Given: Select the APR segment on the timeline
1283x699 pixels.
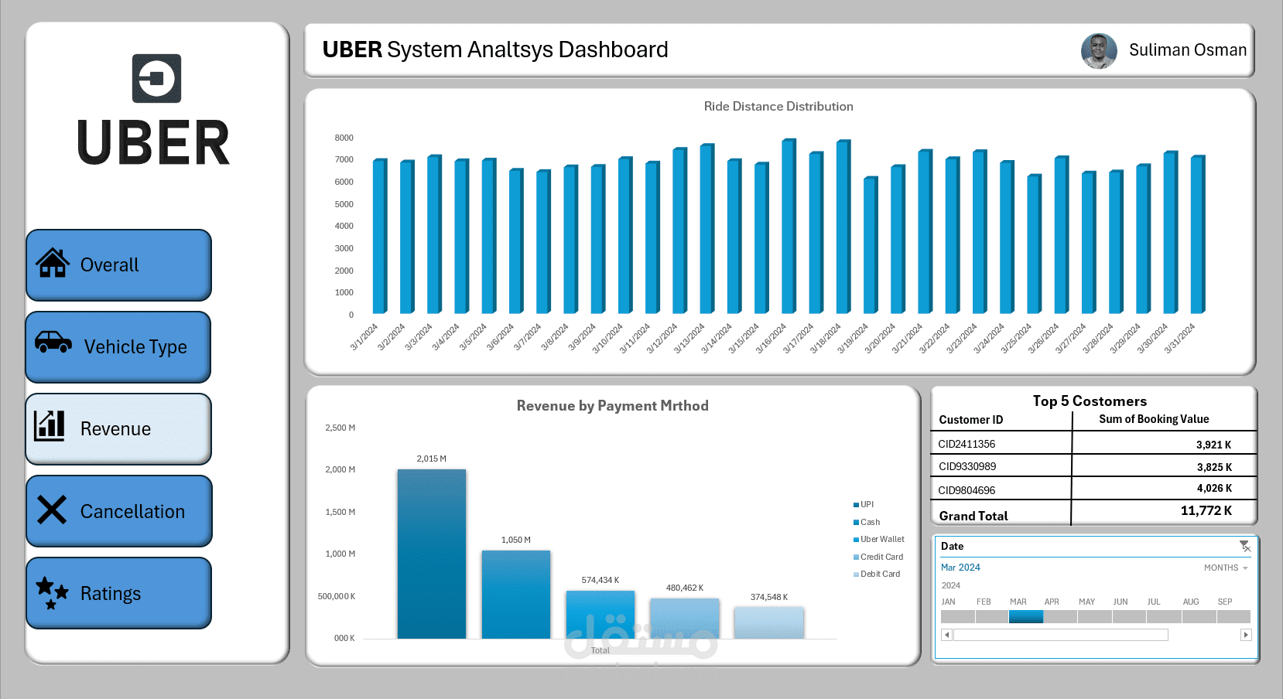Looking at the screenshot, I should click(1060, 616).
